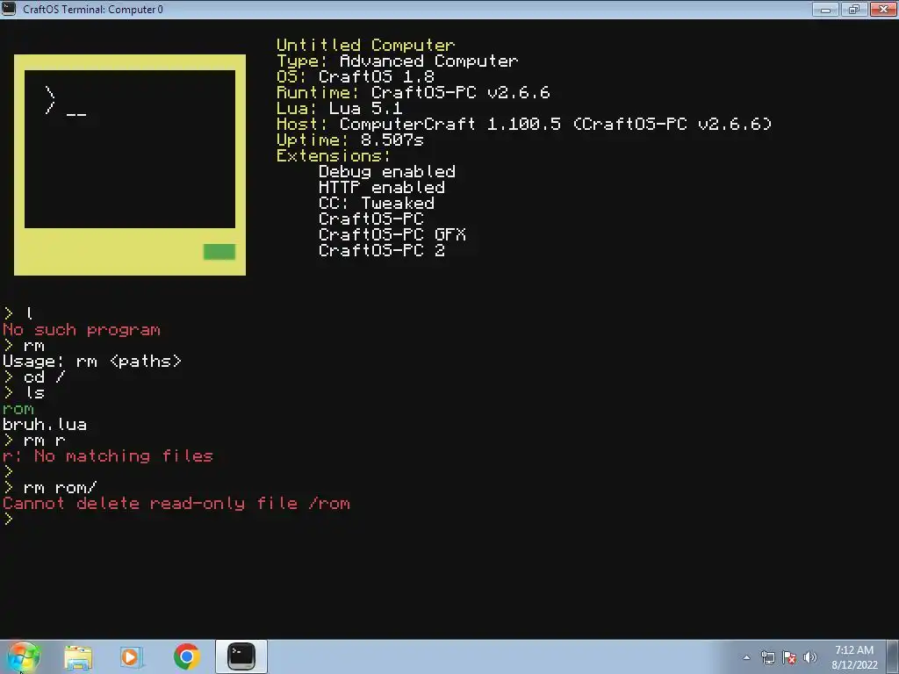This screenshot has height=674, width=899.
Task: Click the green 'rom' directory listing
Action: point(18,409)
